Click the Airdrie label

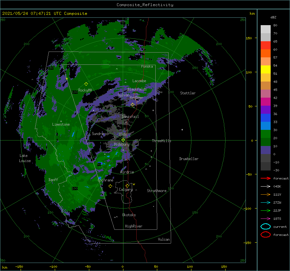pyautogui.click(x=127, y=172)
